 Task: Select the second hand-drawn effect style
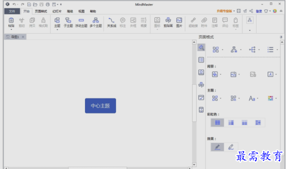[x=231, y=147]
